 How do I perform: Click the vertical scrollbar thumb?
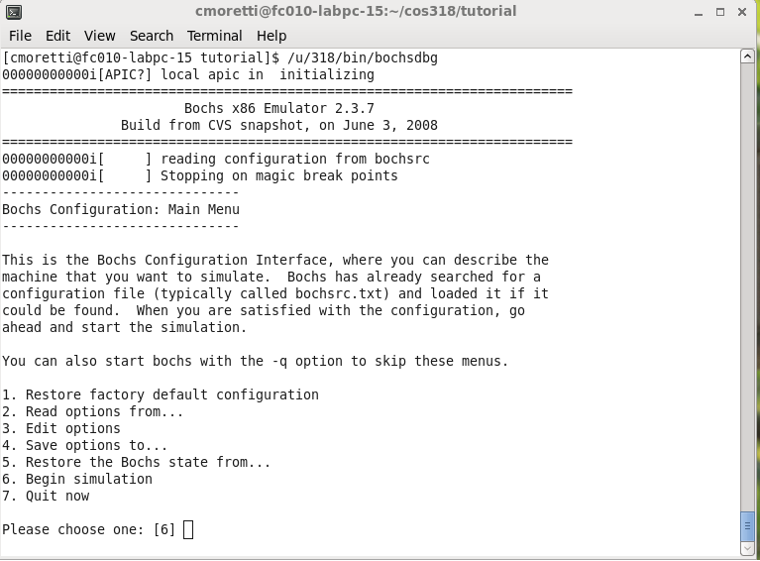tap(747, 526)
